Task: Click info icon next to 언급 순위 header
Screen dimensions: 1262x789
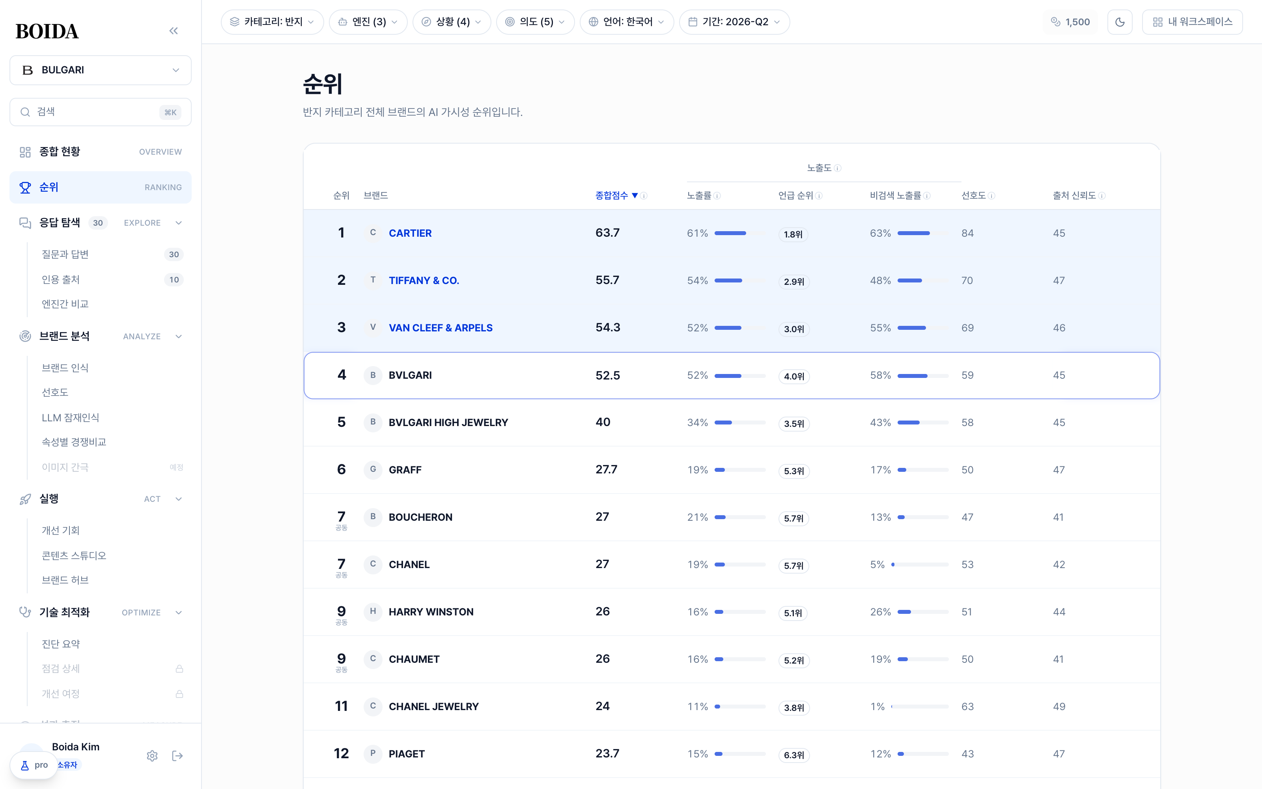Action: point(819,196)
